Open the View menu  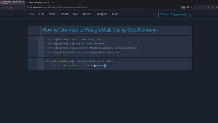tap(52, 14)
